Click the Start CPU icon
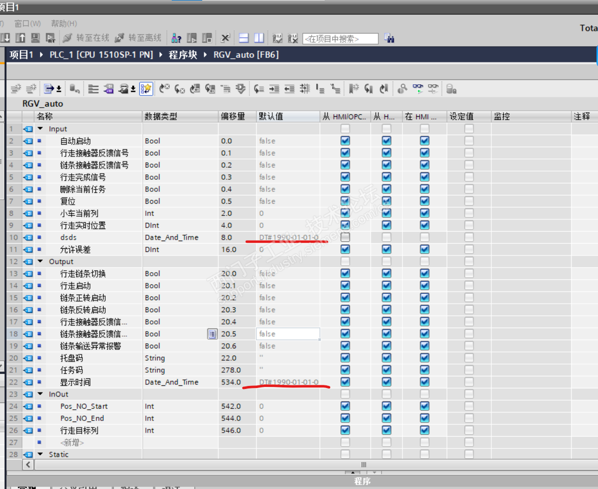598x489 pixels. tap(192, 38)
